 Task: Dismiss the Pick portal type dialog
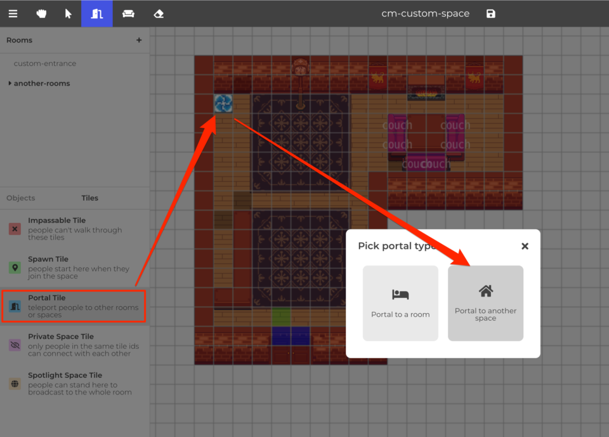(525, 246)
